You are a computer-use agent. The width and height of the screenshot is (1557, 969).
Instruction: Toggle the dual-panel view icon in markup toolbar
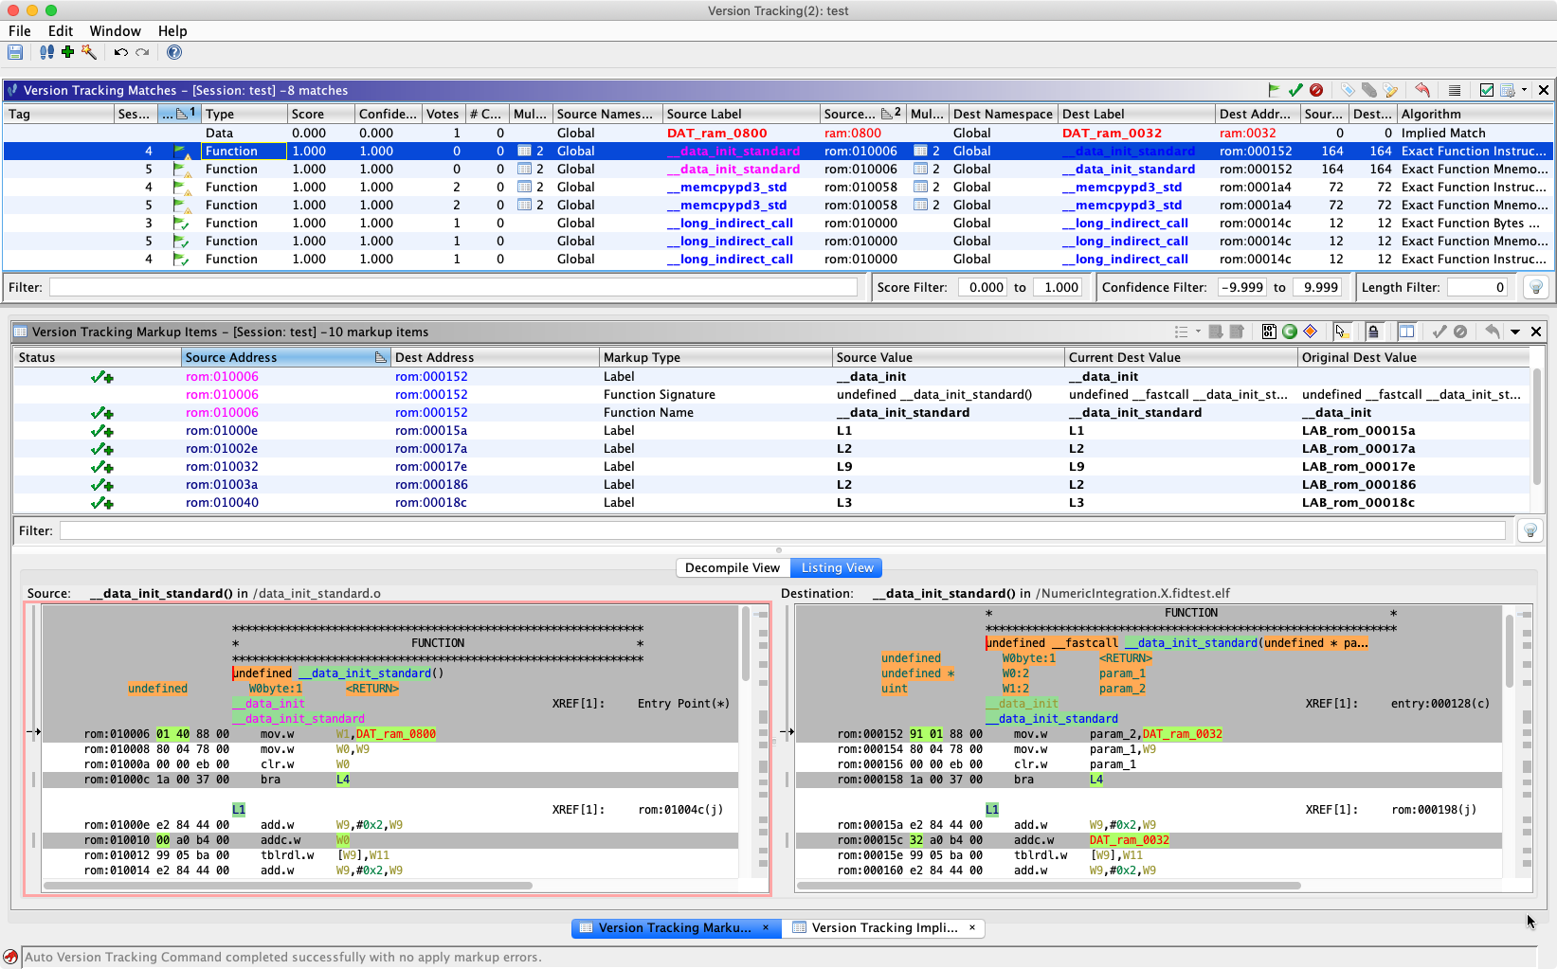coord(1407,332)
